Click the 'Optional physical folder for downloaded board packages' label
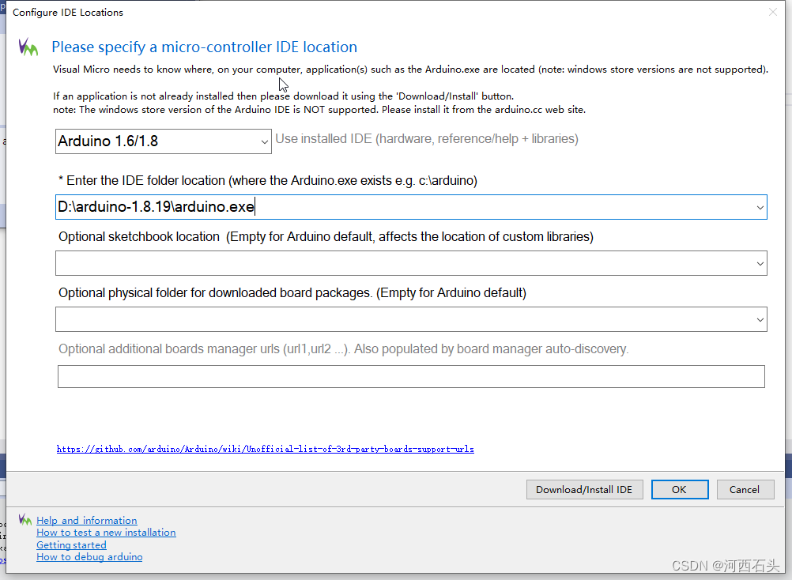The height and width of the screenshot is (580, 792). point(292,293)
